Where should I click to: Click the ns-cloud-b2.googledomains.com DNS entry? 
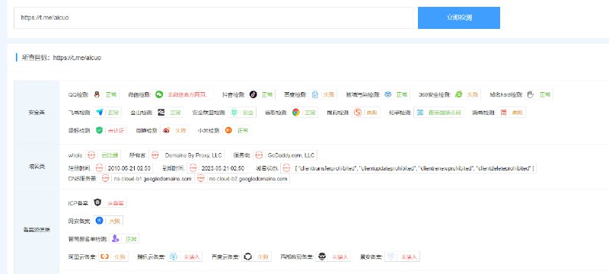[x=248, y=179]
